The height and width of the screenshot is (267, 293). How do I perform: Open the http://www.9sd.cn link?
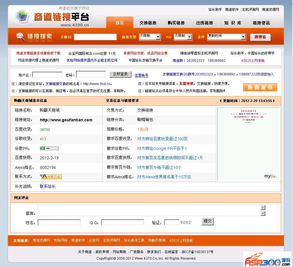(97, 84)
